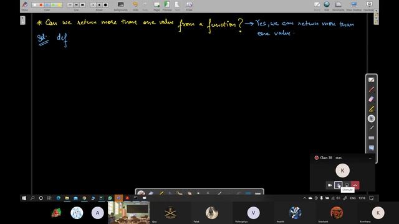Choose the thickest line width
The image size is (399, 224).
pos(82,5)
